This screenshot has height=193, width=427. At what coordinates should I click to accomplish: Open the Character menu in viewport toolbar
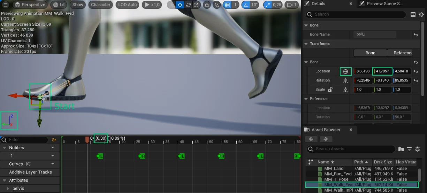click(x=101, y=5)
